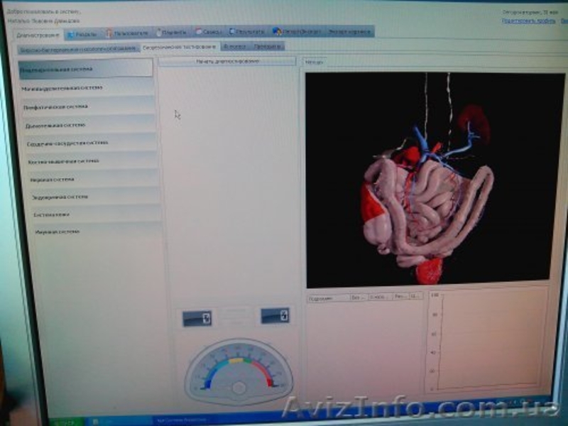
Task: Open the Разделы tab icon
Action: point(71,33)
